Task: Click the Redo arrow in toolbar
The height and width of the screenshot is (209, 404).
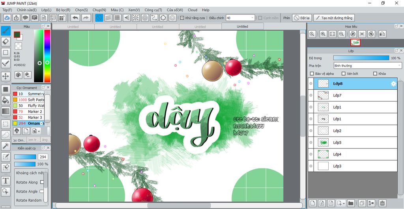Action: (x=86, y=18)
